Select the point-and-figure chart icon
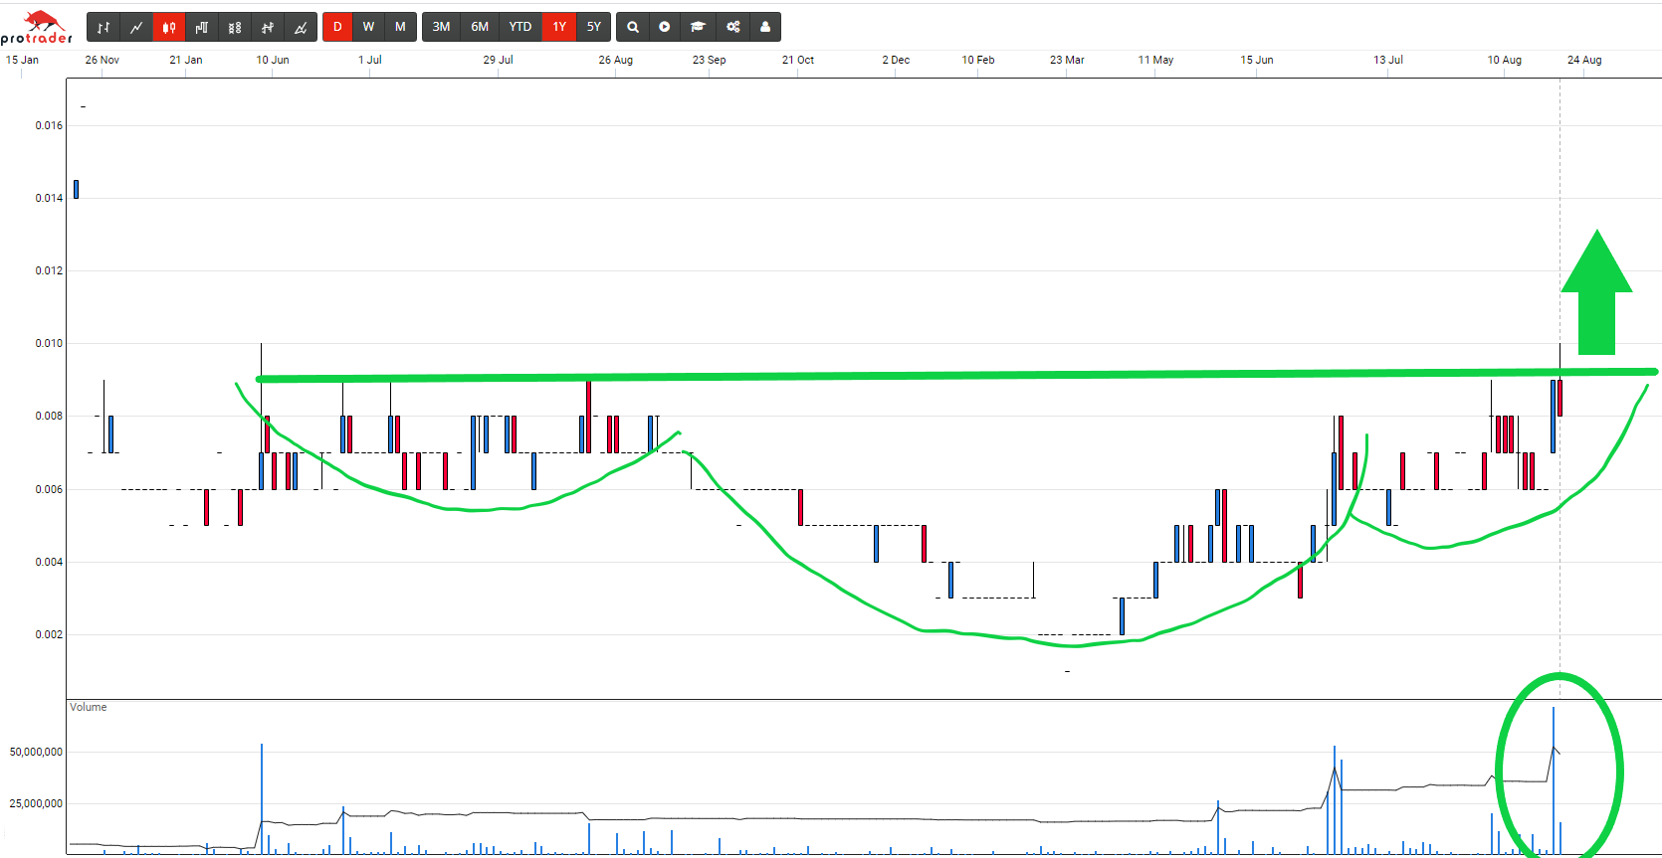1662x858 pixels. (235, 27)
